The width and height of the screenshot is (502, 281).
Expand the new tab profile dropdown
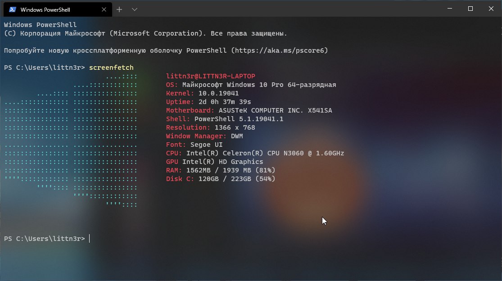pyautogui.click(x=135, y=9)
